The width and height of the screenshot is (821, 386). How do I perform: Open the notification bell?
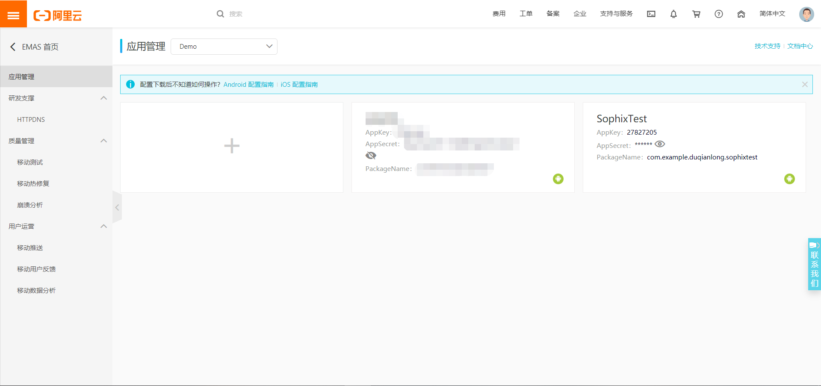pos(673,14)
